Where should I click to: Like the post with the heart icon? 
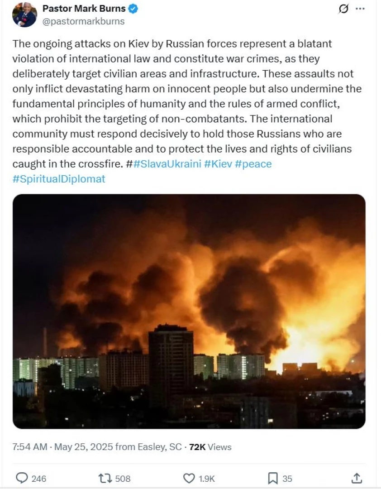189,478
